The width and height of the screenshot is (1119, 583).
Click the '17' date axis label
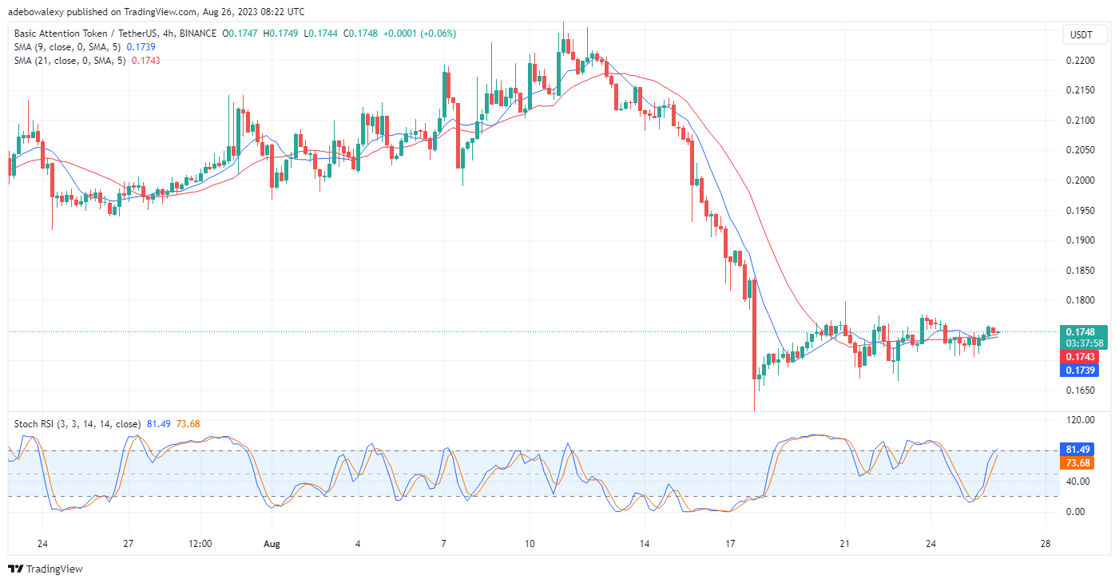point(728,544)
